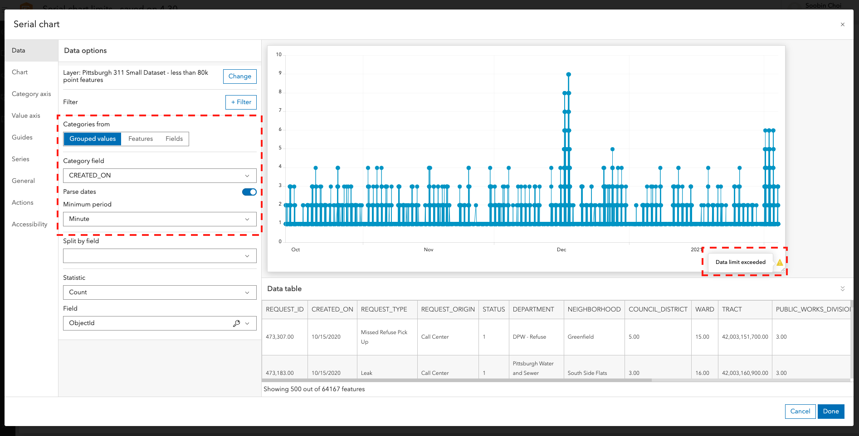Open the Series settings tab
The width and height of the screenshot is (859, 436).
[20, 159]
